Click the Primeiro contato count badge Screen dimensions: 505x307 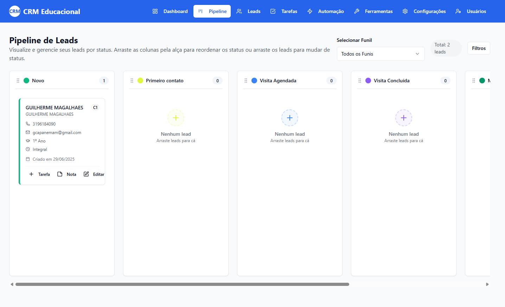pos(217,81)
